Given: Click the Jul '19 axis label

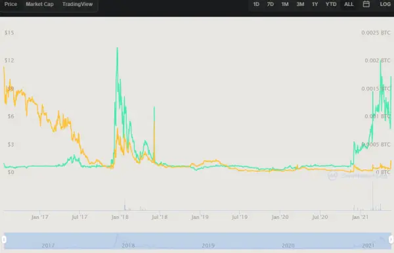Looking at the screenshot, I should [x=240, y=217].
